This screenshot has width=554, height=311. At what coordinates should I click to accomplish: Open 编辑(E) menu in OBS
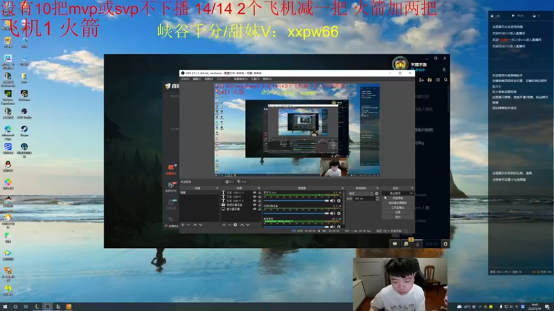coord(197,79)
